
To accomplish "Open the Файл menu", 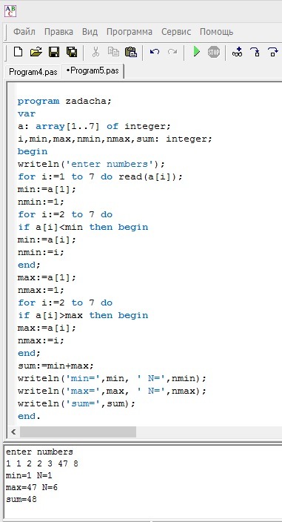I will (x=24, y=32).
